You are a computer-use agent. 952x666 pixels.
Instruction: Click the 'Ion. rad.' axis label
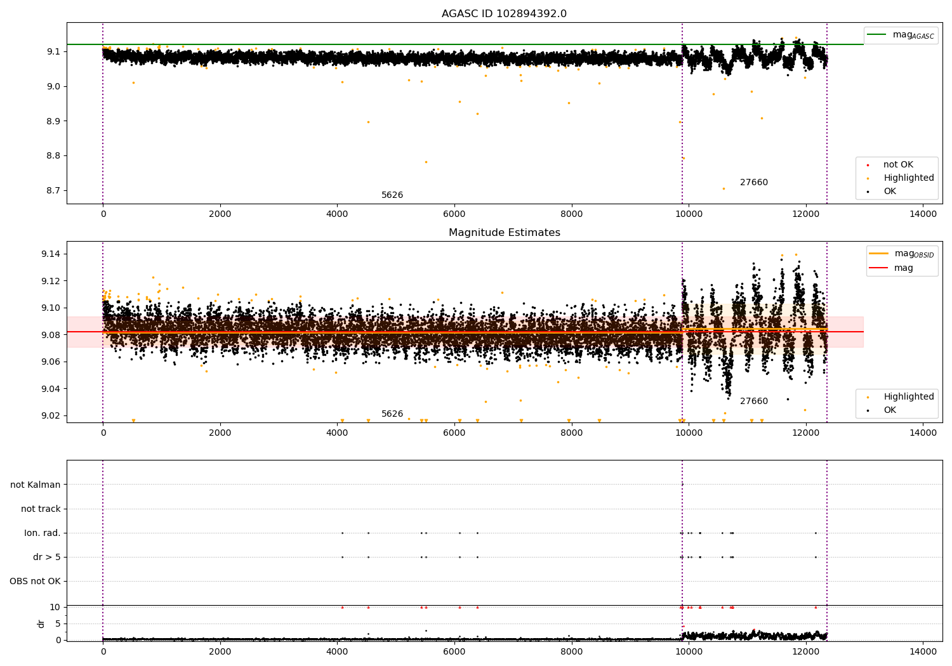click(43, 533)
